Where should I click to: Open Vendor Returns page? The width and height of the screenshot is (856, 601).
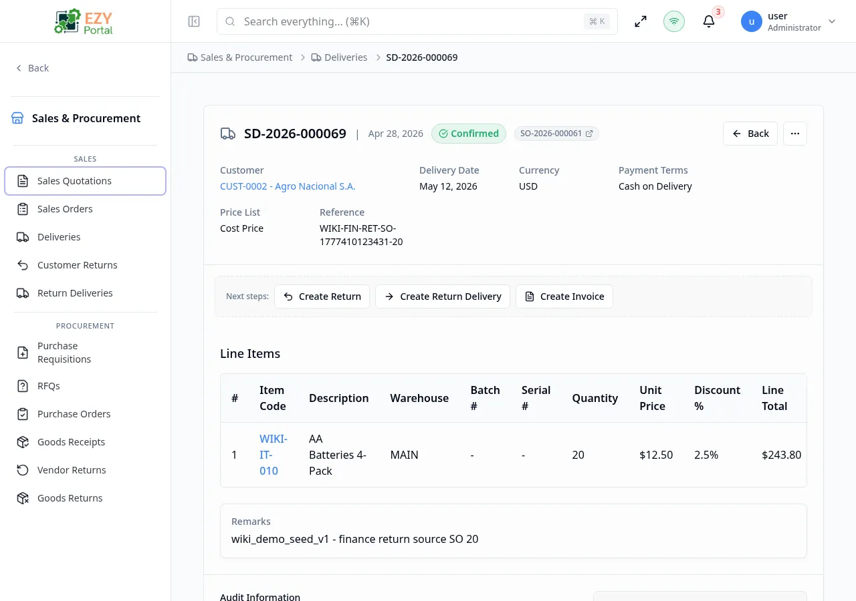(85, 470)
